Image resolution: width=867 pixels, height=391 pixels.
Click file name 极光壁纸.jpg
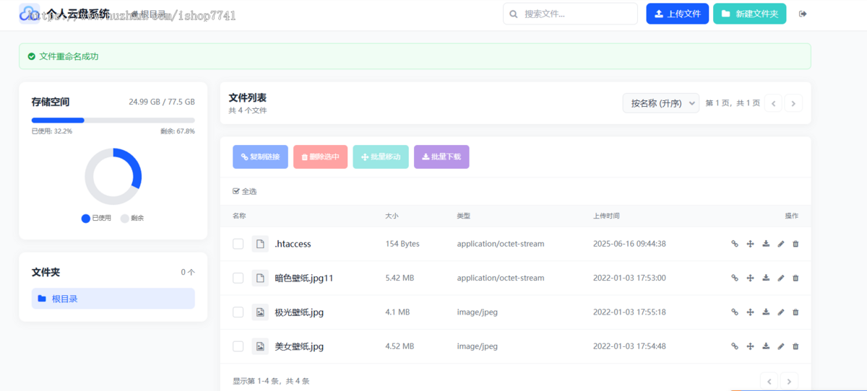(299, 312)
